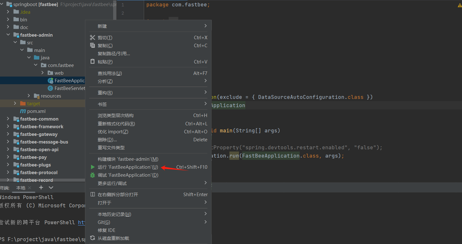Select the fastbee-message-bus module row
462x244 pixels.
(x=42, y=142)
